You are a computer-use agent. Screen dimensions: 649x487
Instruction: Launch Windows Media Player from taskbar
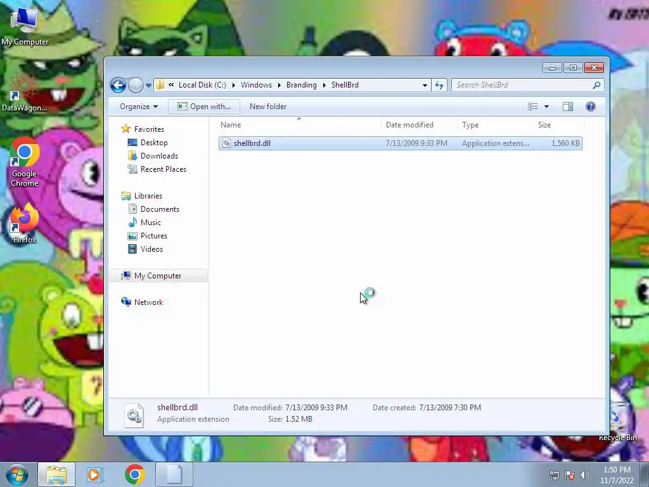point(95,474)
